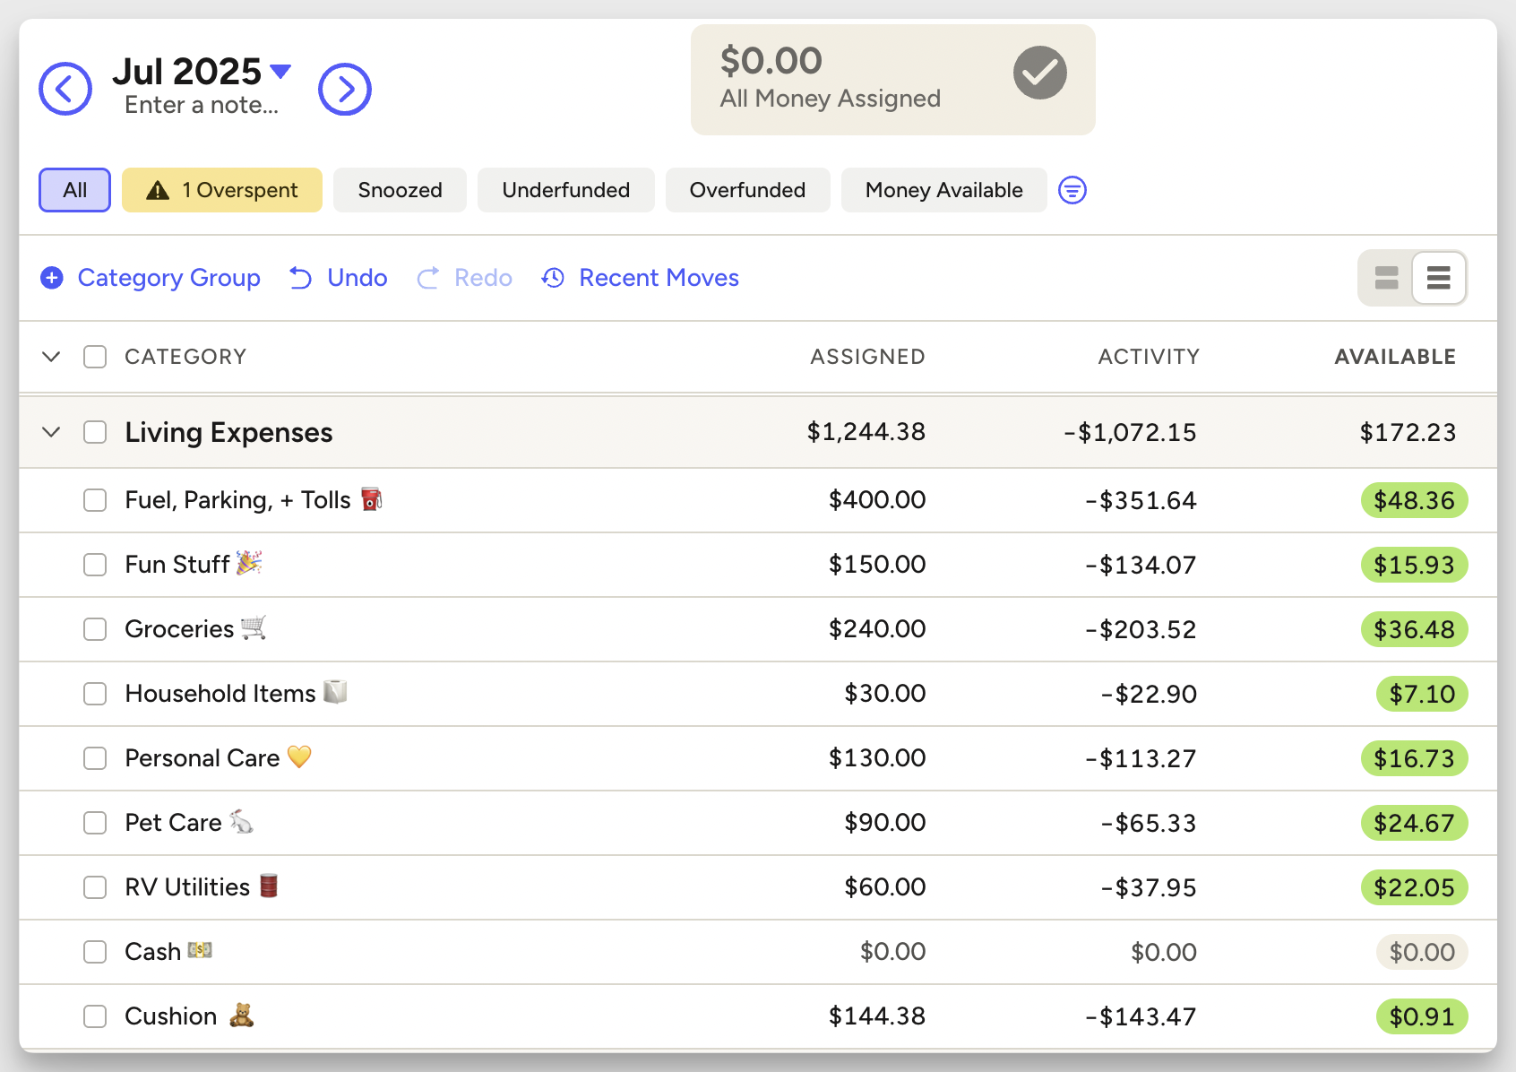The width and height of the screenshot is (1516, 1072).
Task: Collapse the Living Expenses group
Action: tap(51, 432)
